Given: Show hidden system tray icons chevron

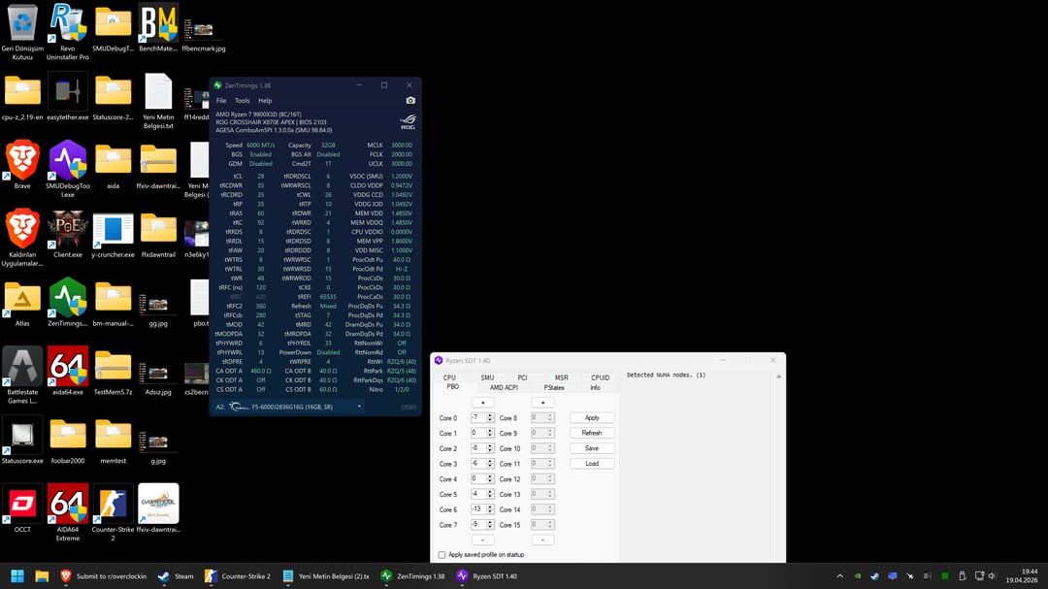Looking at the screenshot, I should (839, 575).
